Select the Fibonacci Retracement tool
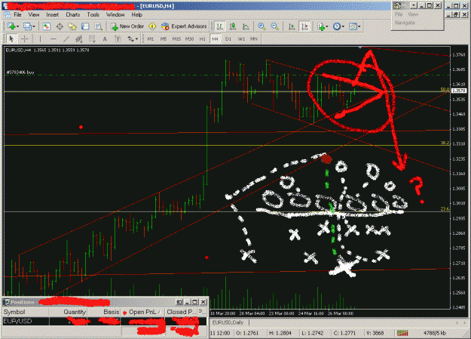Viewport: 471px width, 339px height. (x=92, y=39)
